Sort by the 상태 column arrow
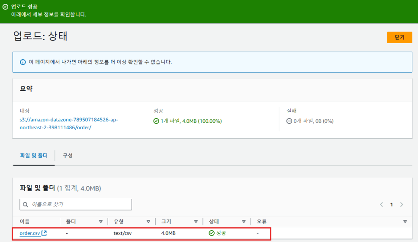Image resolution: width=418 pixels, height=242 pixels. pos(244,222)
